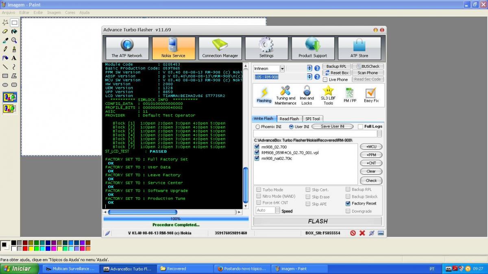Click the Save User INI button
The width and height of the screenshot is (488, 274).
click(332, 127)
